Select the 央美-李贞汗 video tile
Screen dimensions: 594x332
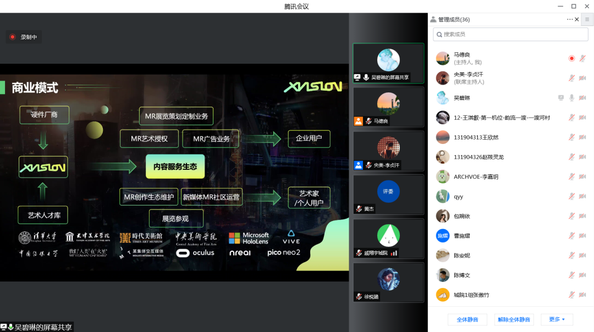(x=388, y=151)
